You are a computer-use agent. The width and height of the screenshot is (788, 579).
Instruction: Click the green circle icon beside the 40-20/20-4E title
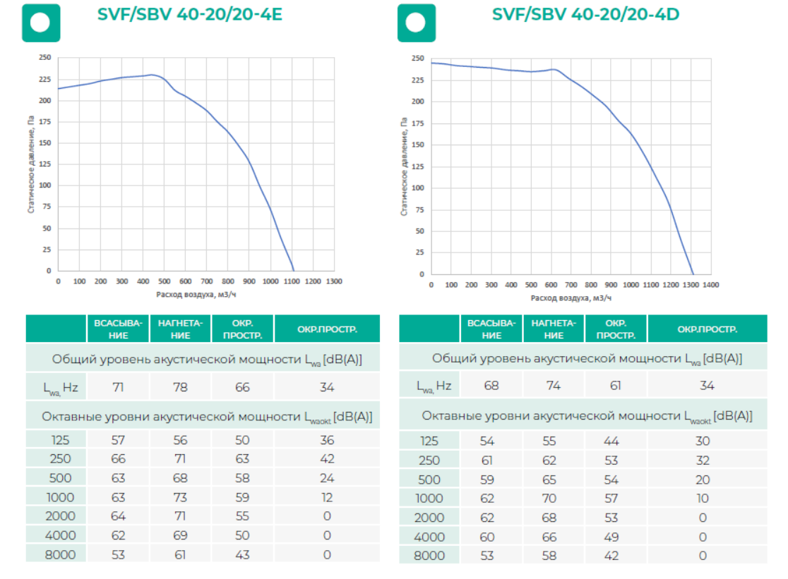point(41,23)
